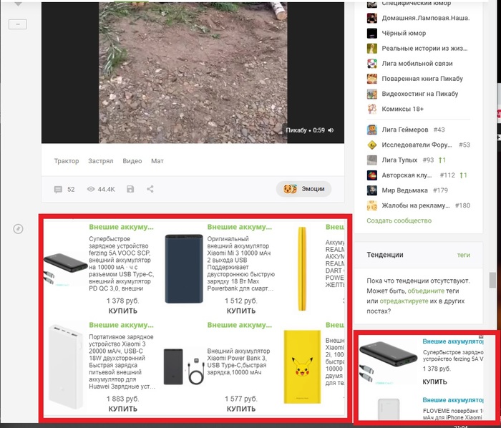Click the Видеохостинг на Пикабу avatar icon
The width and height of the screenshot is (501, 428).
pyautogui.click(x=372, y=94)
